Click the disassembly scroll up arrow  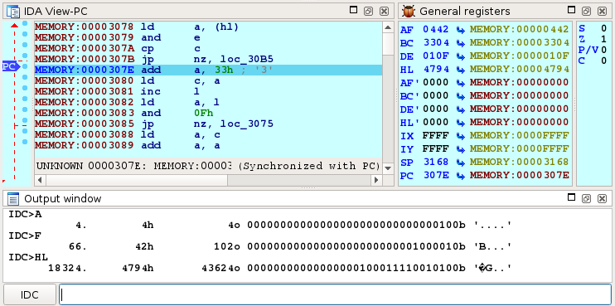[x=388, y=27]
